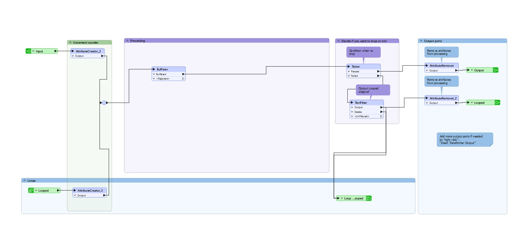Expand Looped input port attributes chevron
521x229 pixels.
tap(36, 190)
